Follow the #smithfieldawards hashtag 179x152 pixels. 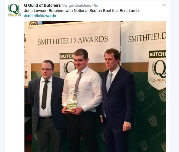40,16
